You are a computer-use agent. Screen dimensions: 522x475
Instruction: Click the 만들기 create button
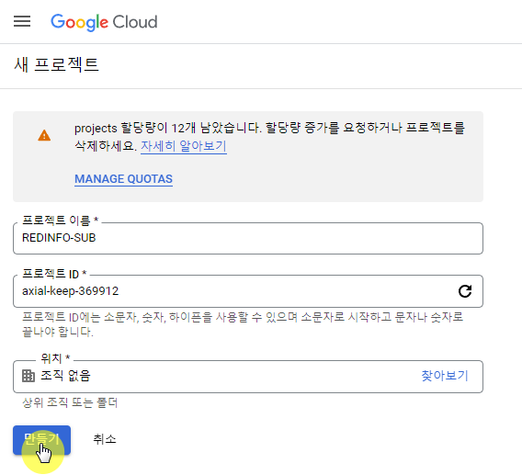pyautogui.click(x=41, y=440)
